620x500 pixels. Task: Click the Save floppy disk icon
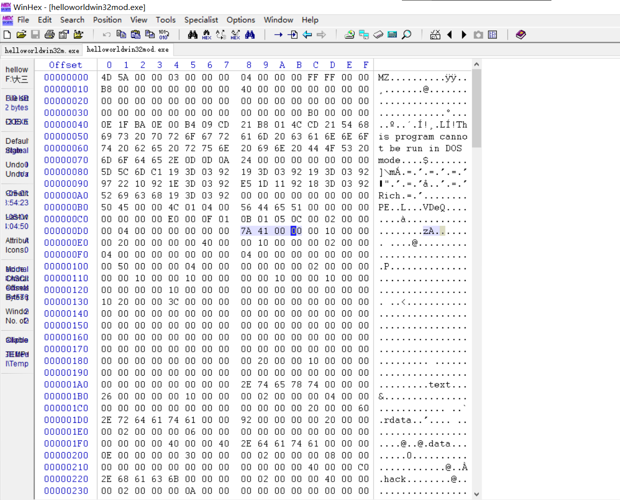click(35, 34)
